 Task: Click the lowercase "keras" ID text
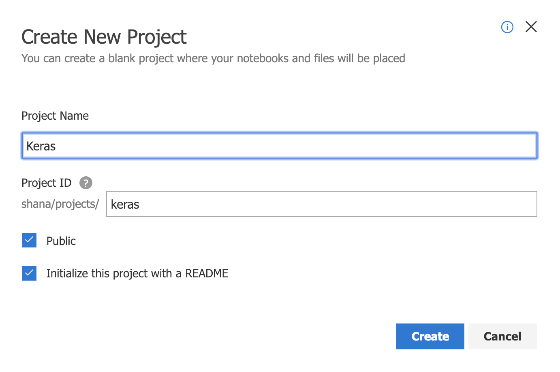click(x=125, y=205)
